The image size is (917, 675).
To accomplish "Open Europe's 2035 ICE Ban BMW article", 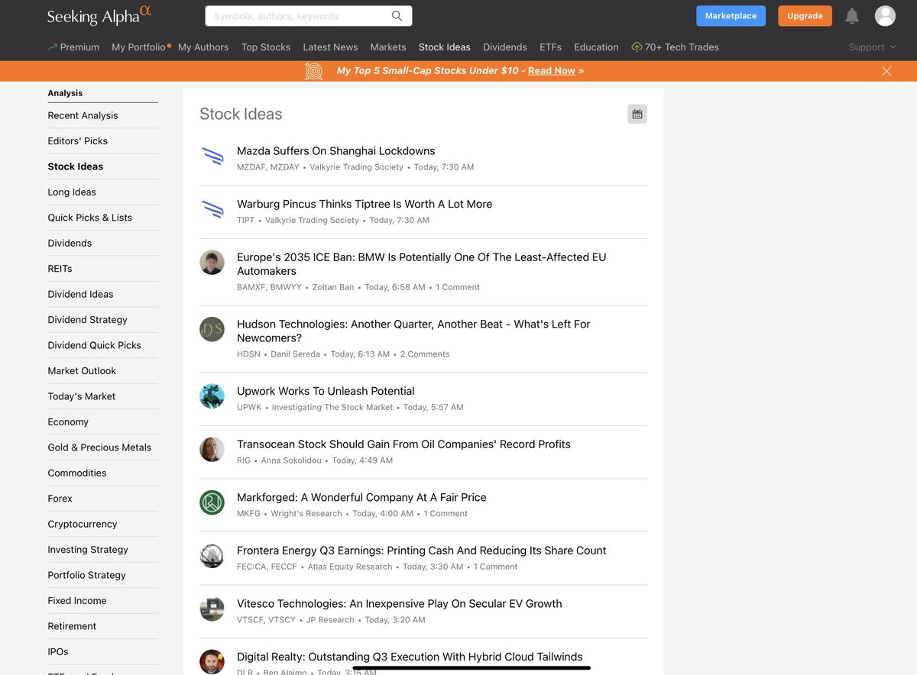I will coord(422,264).
